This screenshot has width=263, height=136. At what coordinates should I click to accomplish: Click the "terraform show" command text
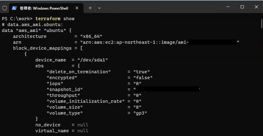[55, 19]
